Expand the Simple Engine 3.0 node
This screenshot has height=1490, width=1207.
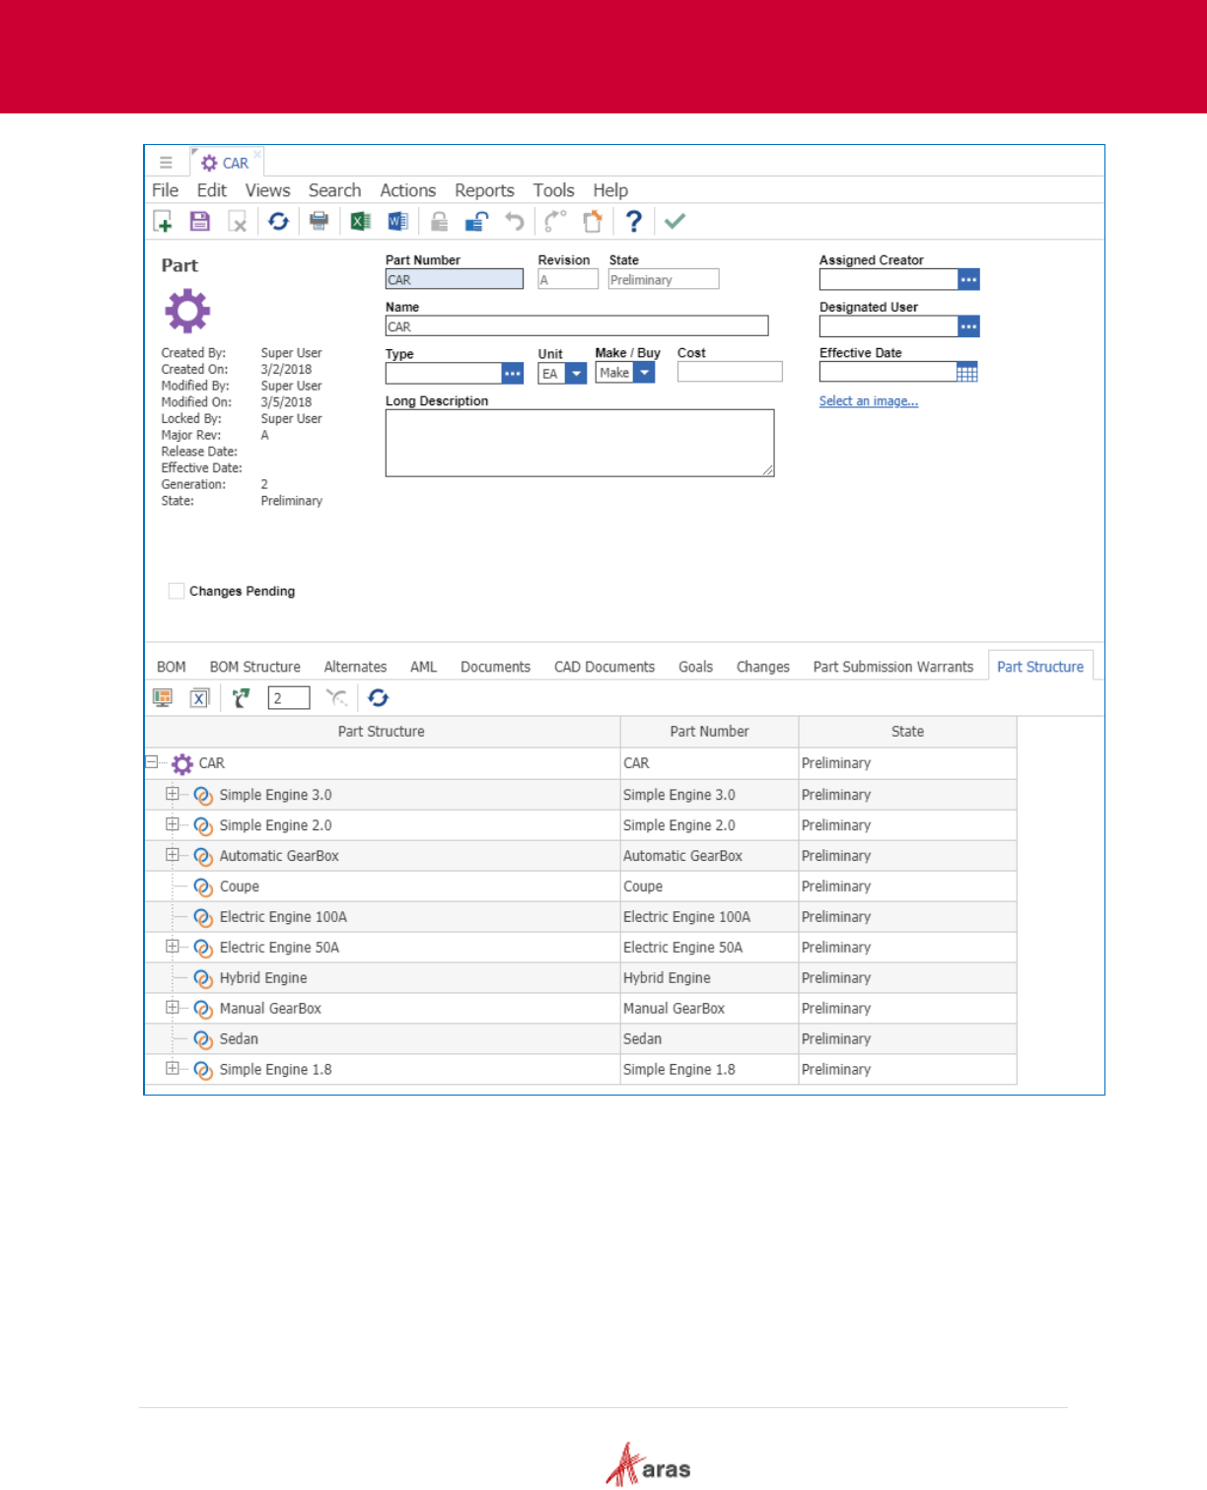[x=173, y=794]
